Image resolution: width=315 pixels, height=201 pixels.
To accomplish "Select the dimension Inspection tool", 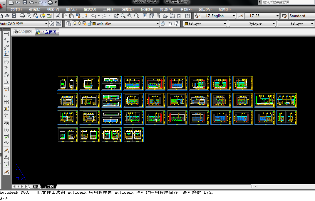I will [6, 137].
